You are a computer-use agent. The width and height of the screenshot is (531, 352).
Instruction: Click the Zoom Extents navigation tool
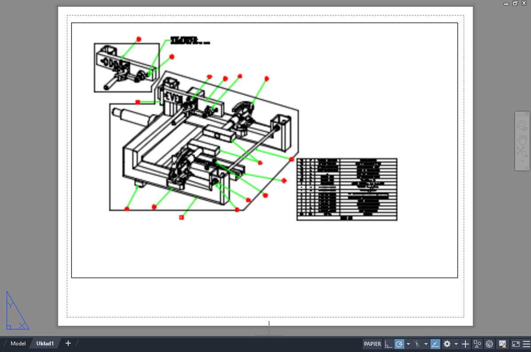point(522,151)
